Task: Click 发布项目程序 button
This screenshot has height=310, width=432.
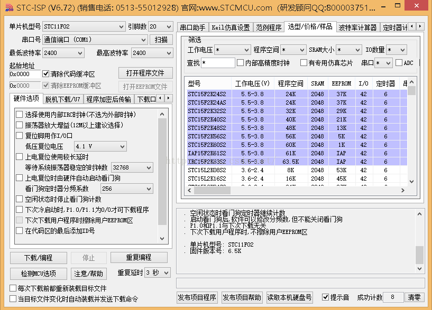Action: 197,298
